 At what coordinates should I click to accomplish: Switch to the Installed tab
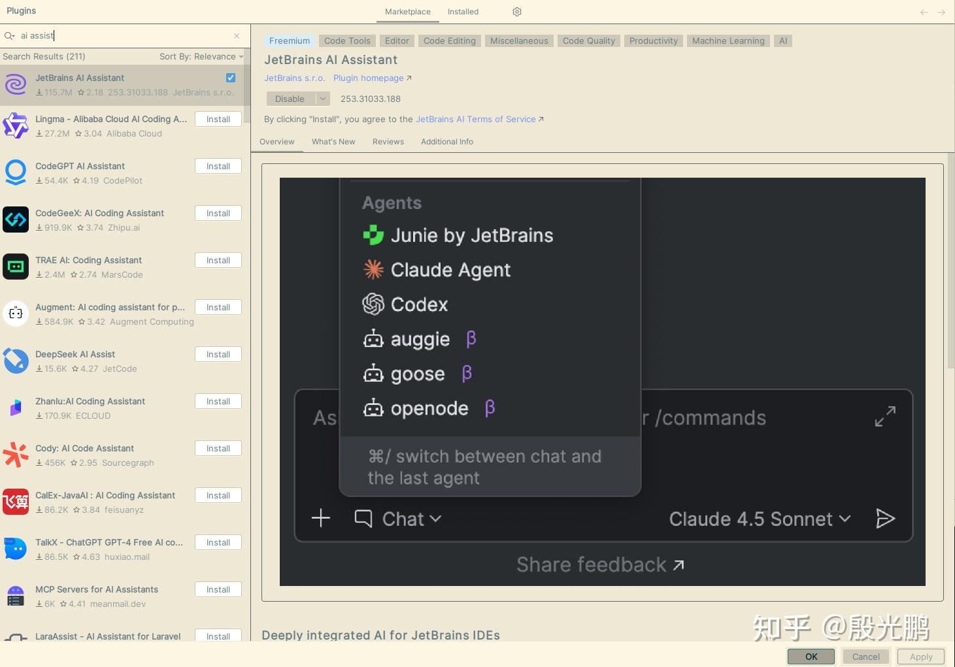(x=463, y=12)
